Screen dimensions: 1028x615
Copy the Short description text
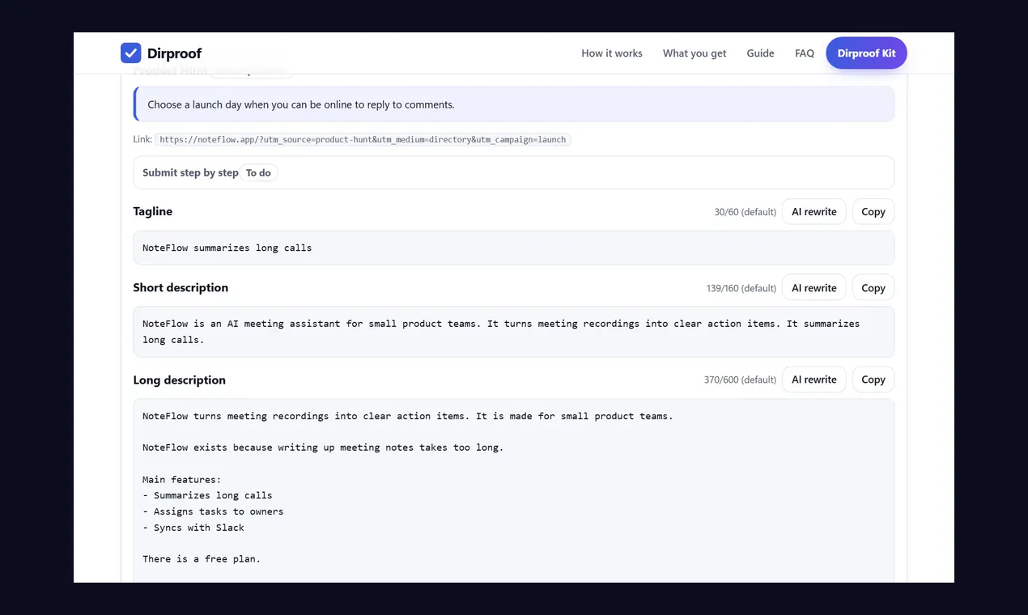[x=873, y=288]
